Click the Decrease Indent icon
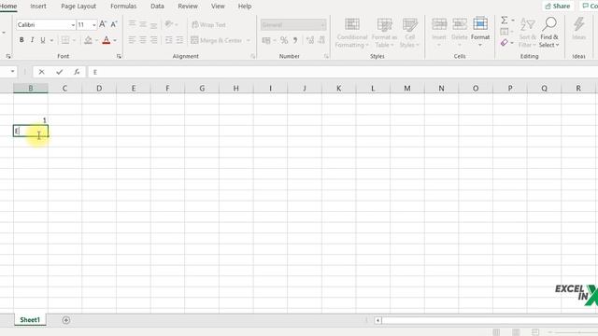The width and height of the screenshot is (598, 336). (x=168, y=40)
